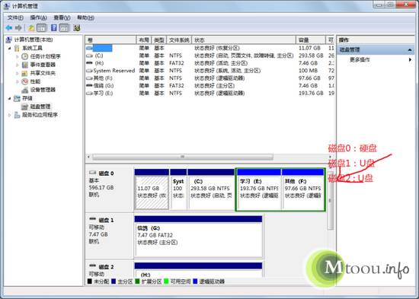Collapse the 磁盘管理 actions section arrow
Screen dimensions: 419x299
click(410, 50)
